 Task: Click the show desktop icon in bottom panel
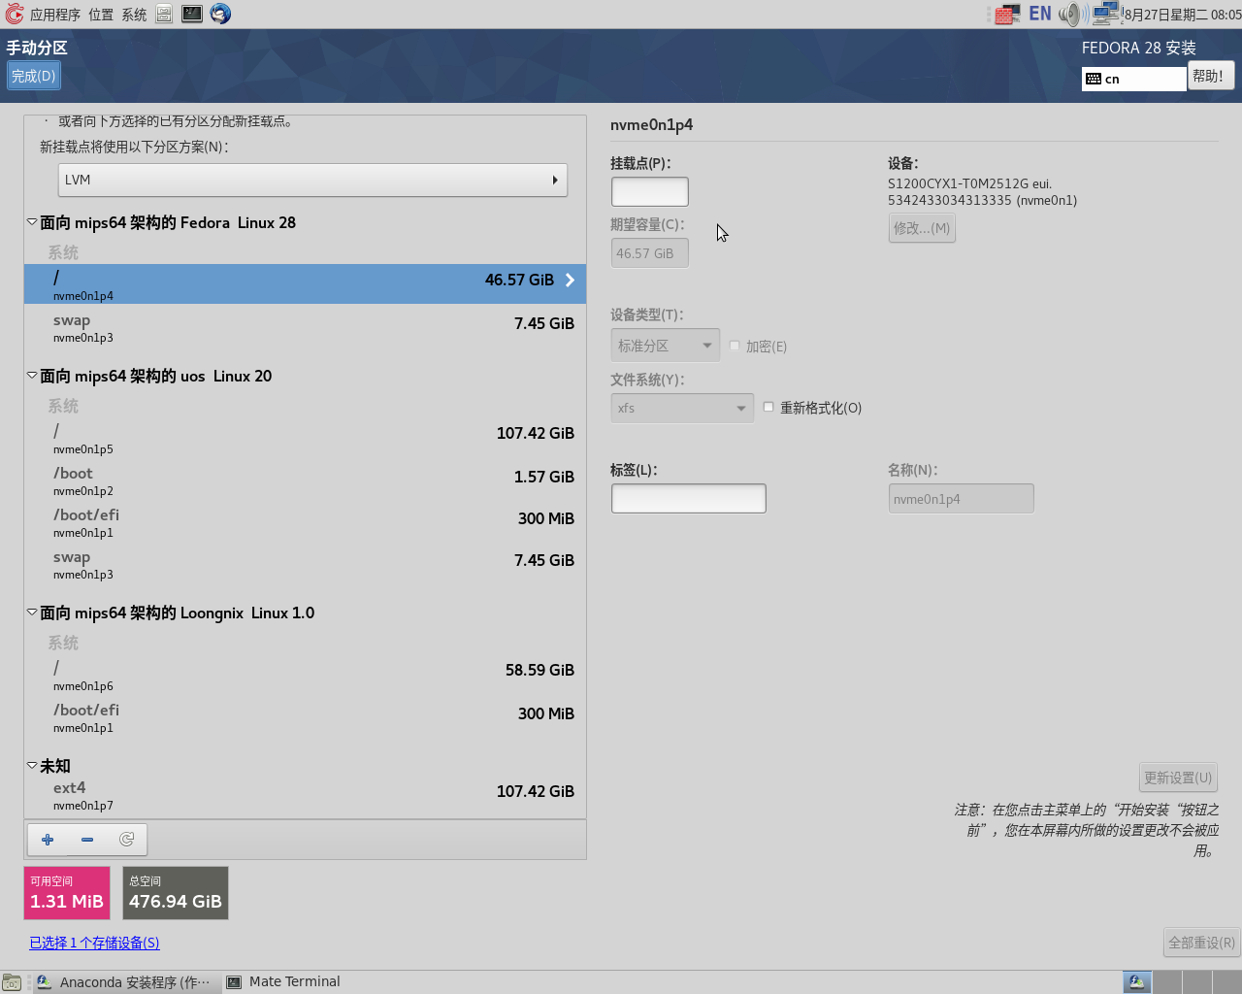pyautogui.click(x=12, y=982)
